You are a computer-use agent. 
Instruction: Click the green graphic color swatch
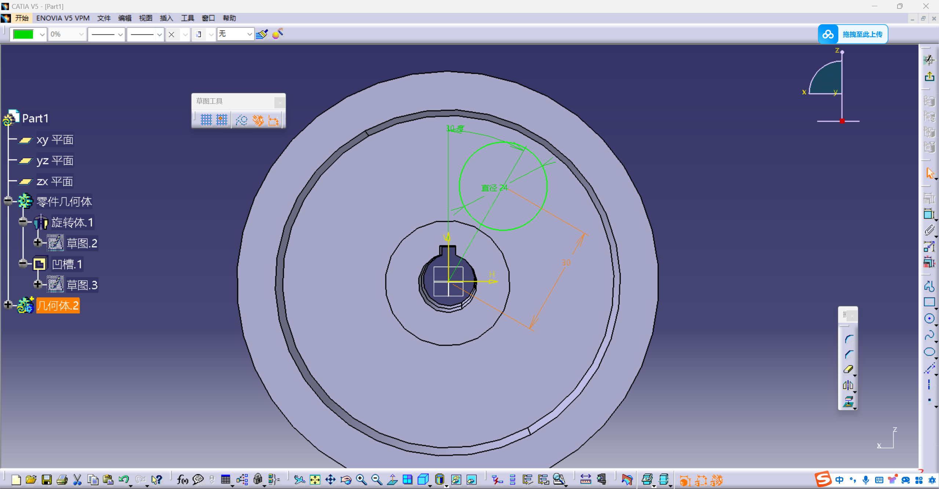click(x=23, y=34)
